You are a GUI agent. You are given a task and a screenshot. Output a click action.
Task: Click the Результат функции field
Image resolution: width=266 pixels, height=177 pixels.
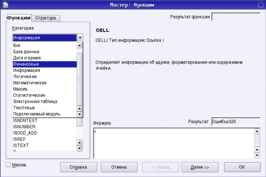(x=236, y=17)
